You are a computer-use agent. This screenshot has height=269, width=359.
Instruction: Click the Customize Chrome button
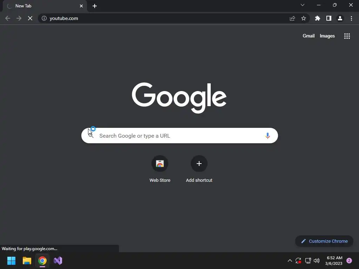pyautogui.click(x=324, y=241)
